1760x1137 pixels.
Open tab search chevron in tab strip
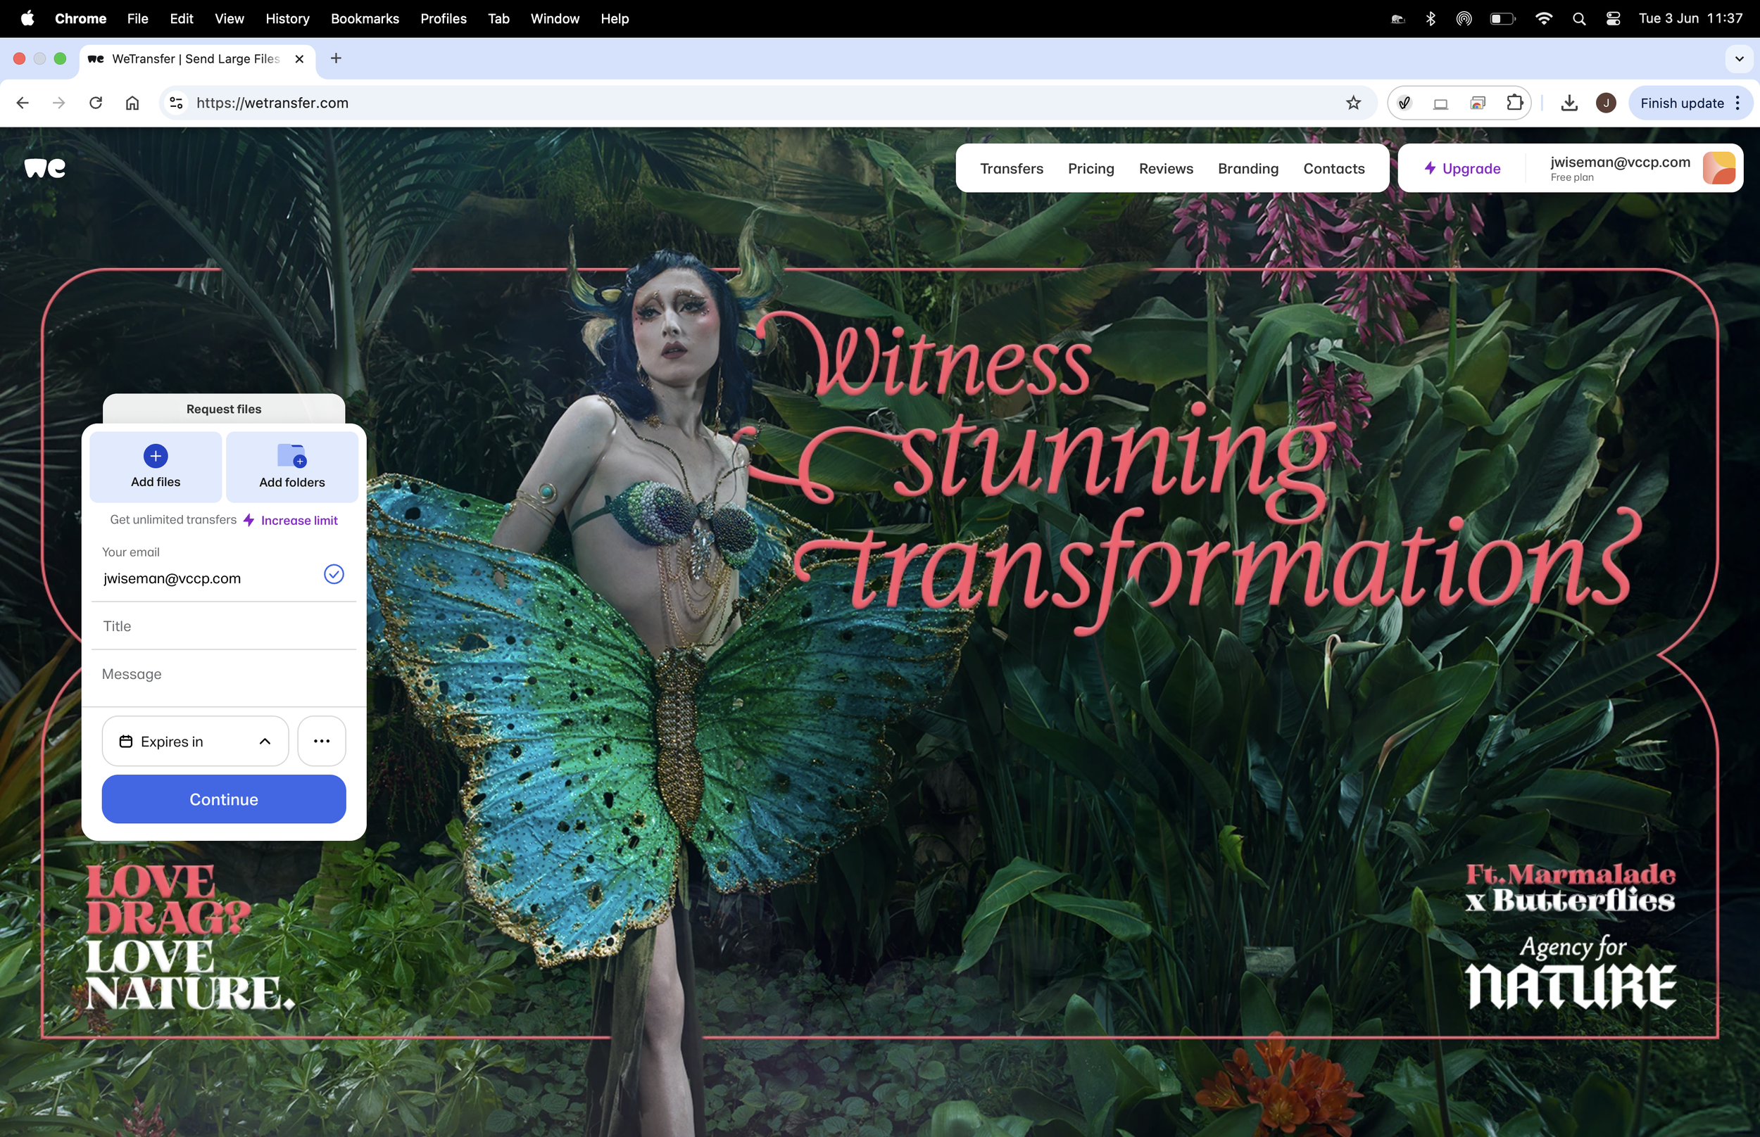[x=1739, y=59]
